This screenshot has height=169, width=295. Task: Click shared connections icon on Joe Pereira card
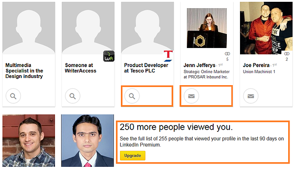(287, 53)
